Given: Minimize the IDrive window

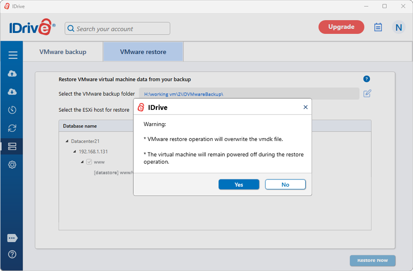Looking at the screenshot, I should coord(366,6).
